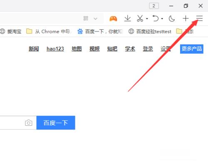Go to hao123 link
Image resolution: width=208 pixels, height=161 pixels.
(55, 49)
